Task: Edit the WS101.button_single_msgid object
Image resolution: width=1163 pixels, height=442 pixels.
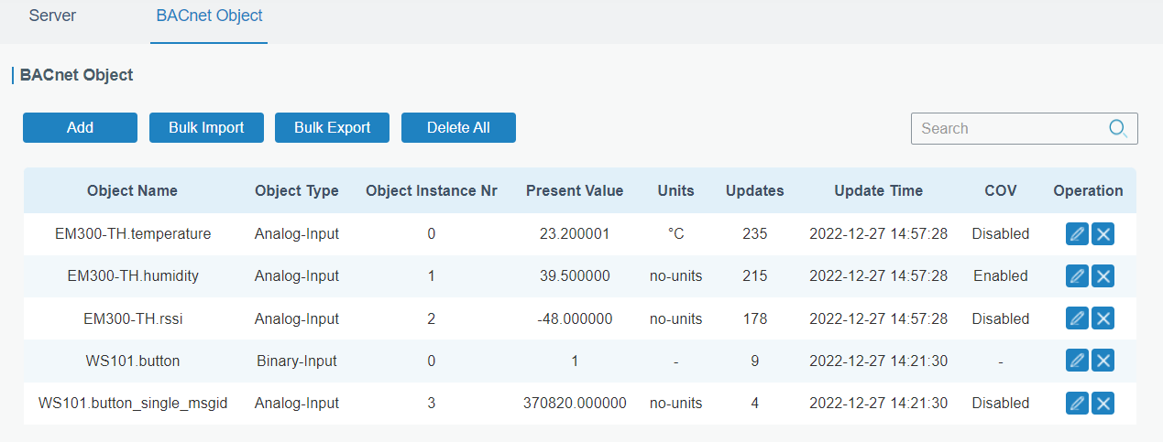Action: (1077, 404)
